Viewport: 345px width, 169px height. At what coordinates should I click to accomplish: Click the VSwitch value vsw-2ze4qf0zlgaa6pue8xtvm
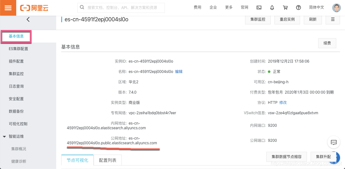pyautogui.click(x=293, y=113)
